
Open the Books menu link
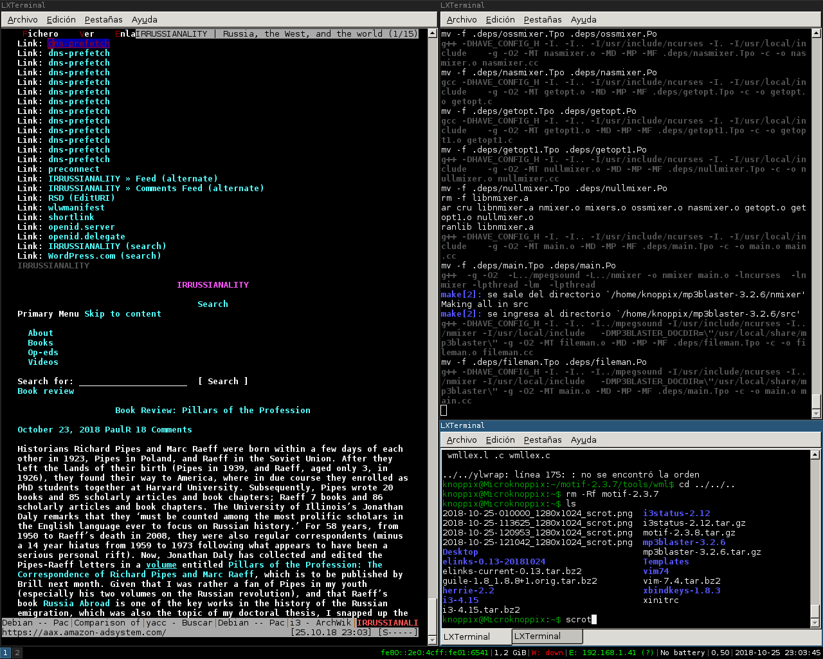click(x=41, y=342)
